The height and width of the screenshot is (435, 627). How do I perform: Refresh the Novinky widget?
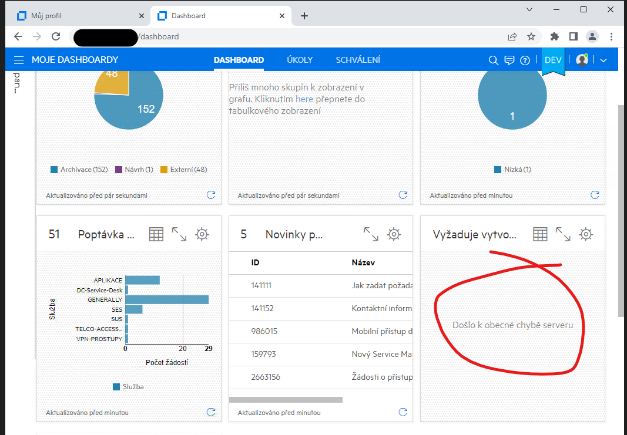click(403, 412)
